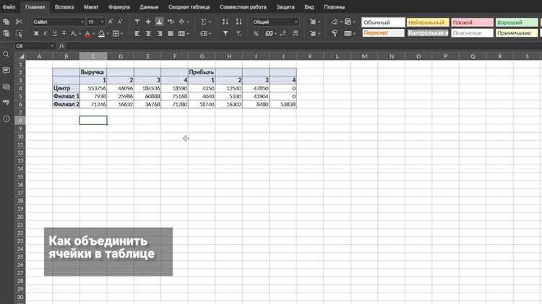The image size is (542, 304).
Task: Apply percent style with the % icon
Action: (x=256, y=33)
